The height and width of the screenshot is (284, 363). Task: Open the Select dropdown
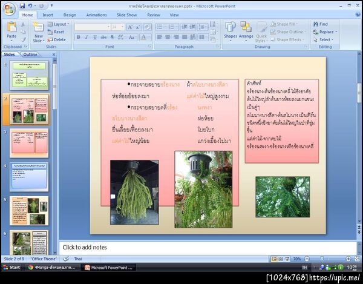(323, 40)
